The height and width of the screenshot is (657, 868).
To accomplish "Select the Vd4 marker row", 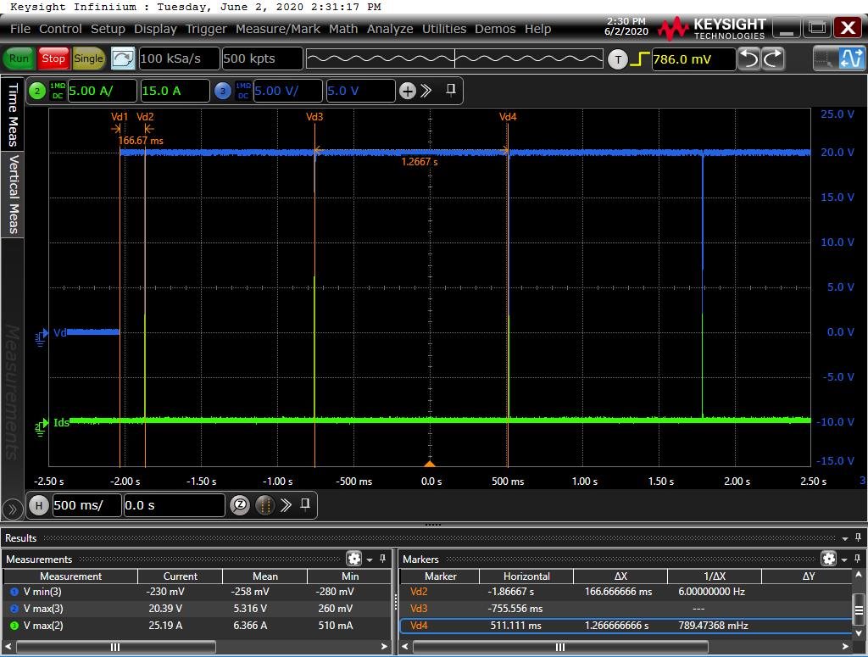I will pyautogui.click(x=626, y=626).
